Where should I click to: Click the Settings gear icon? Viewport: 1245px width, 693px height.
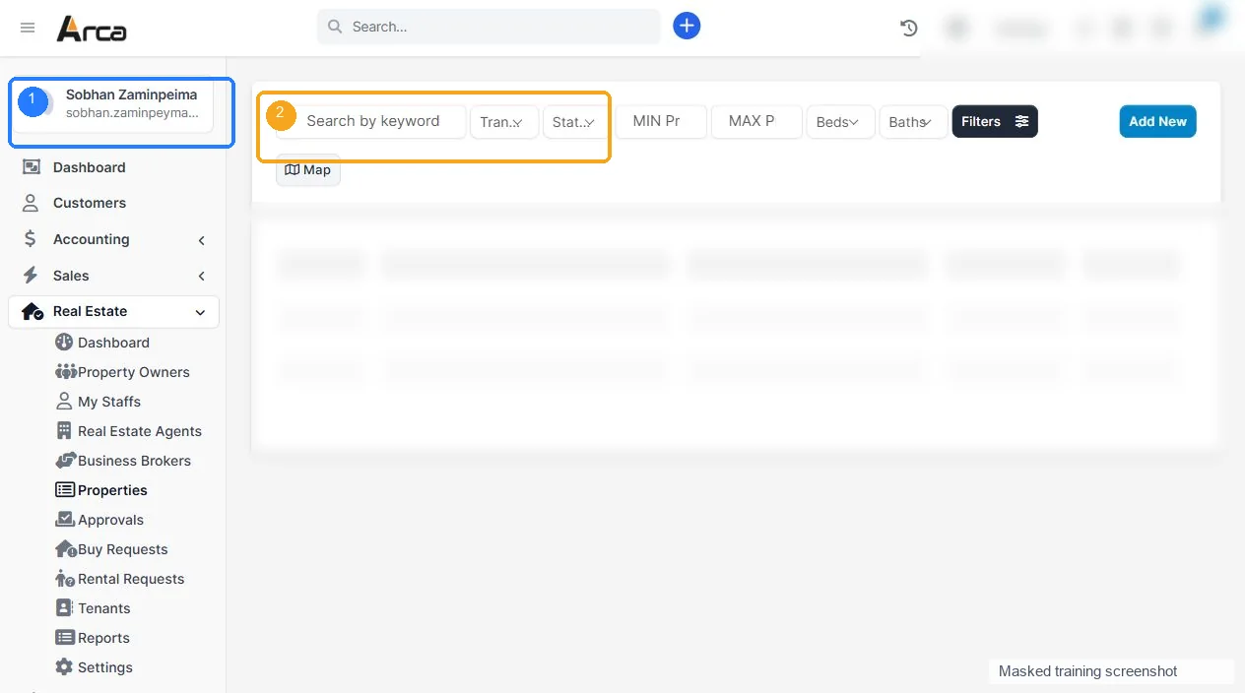tap(64, 667)
